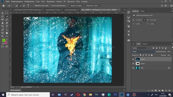This screenshot has width=173, height=97.
Task: Open the search magnifier in the options bar
Action: click(x=162, y=6)
